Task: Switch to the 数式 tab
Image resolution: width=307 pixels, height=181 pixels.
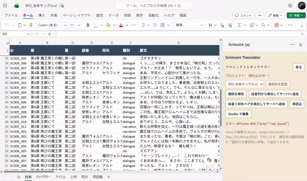Action: tap(100, 15)
